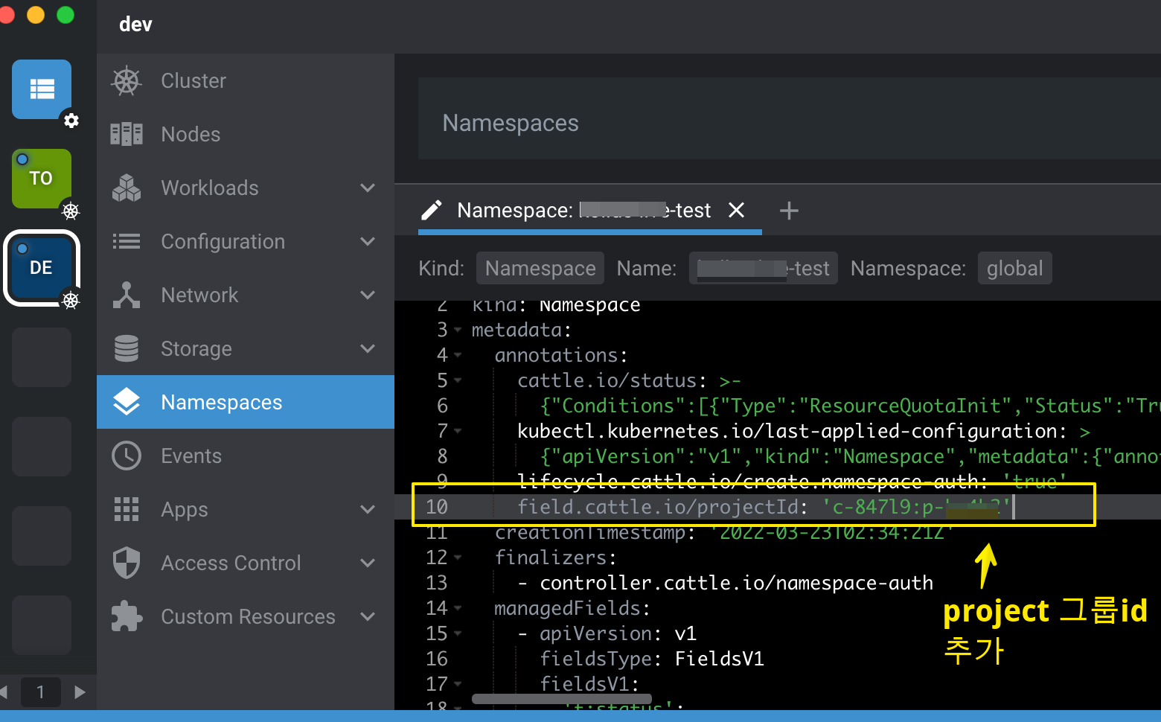Open settings gear badge on catalog icon

71,121
